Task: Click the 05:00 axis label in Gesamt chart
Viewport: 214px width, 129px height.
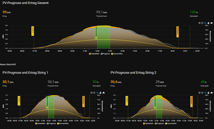Action: 10,51
